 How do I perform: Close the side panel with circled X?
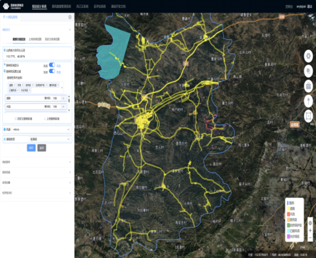(x=70, y=17)
